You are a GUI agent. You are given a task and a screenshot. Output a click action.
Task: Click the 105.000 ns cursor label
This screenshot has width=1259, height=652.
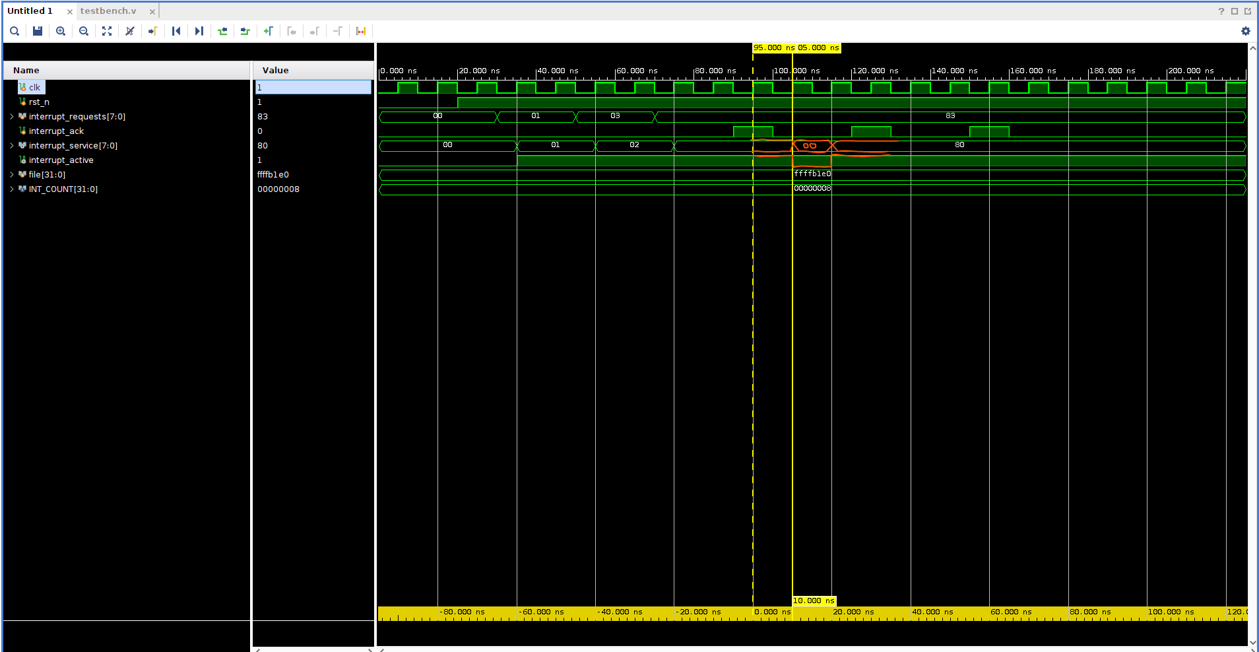click(818, 48)
